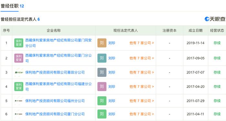Expand 他有7家公司 in row 1
This screenshot has width=226, height=121.
click(142, 43)
